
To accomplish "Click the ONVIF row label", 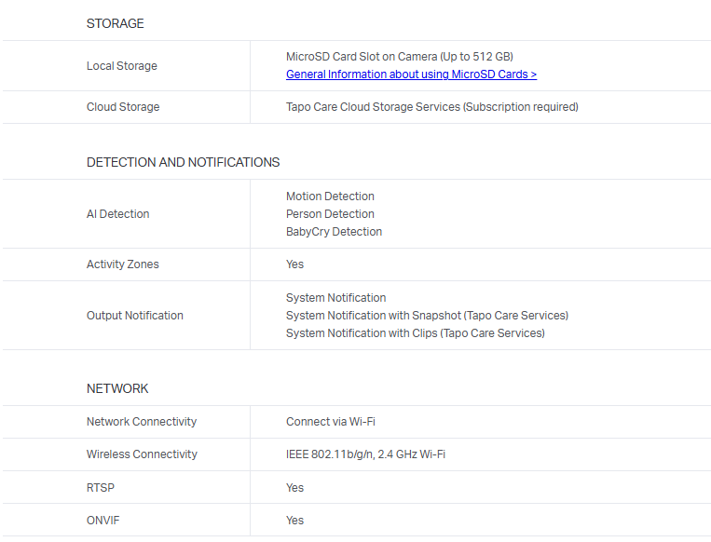I will pyautogui.click(x=103, y=521).
